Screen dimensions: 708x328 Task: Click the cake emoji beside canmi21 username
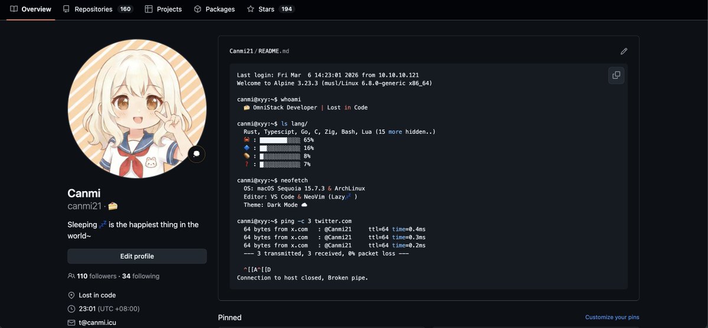pyautogui.click(x=113, y=206)
